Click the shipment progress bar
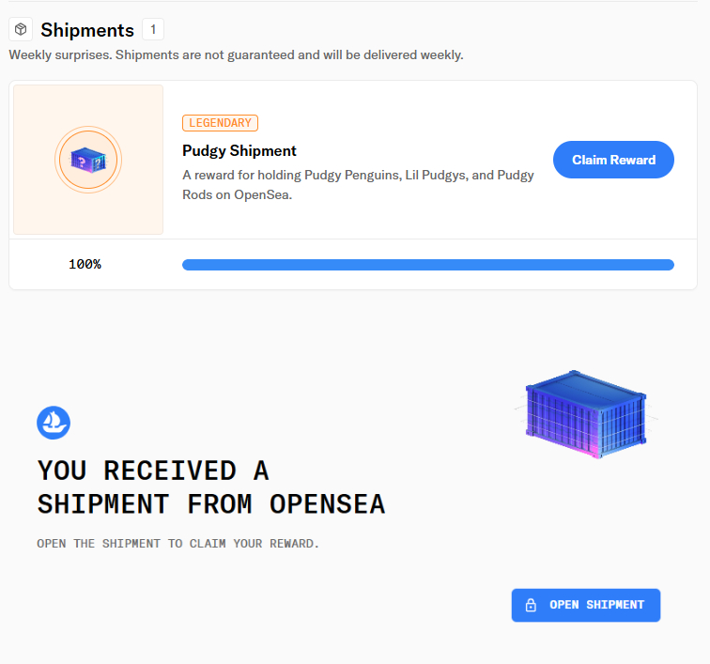The image size is (710, 664). pyautogui.click(x=428, y=265)
